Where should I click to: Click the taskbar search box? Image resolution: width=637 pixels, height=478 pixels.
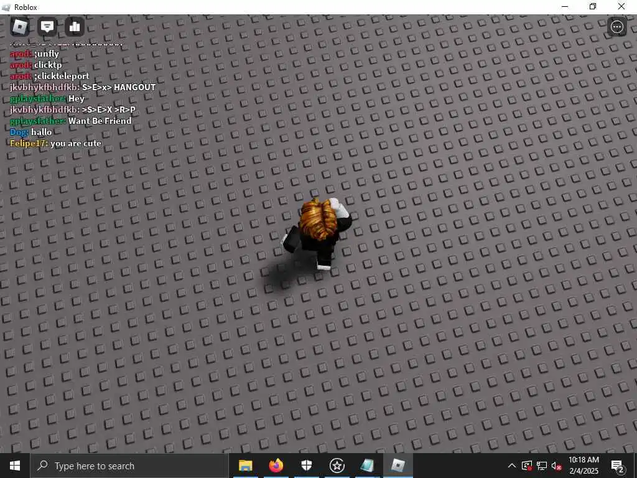click(x=129, y=466)
